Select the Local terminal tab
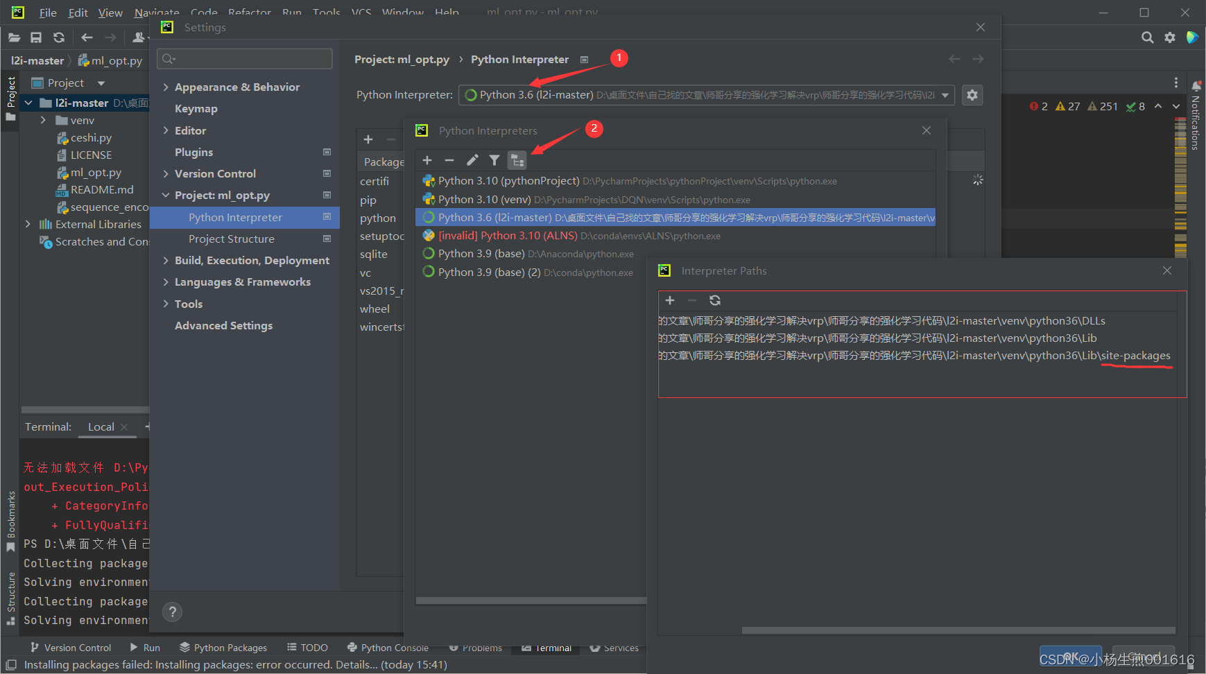 (x=101, y=427)
